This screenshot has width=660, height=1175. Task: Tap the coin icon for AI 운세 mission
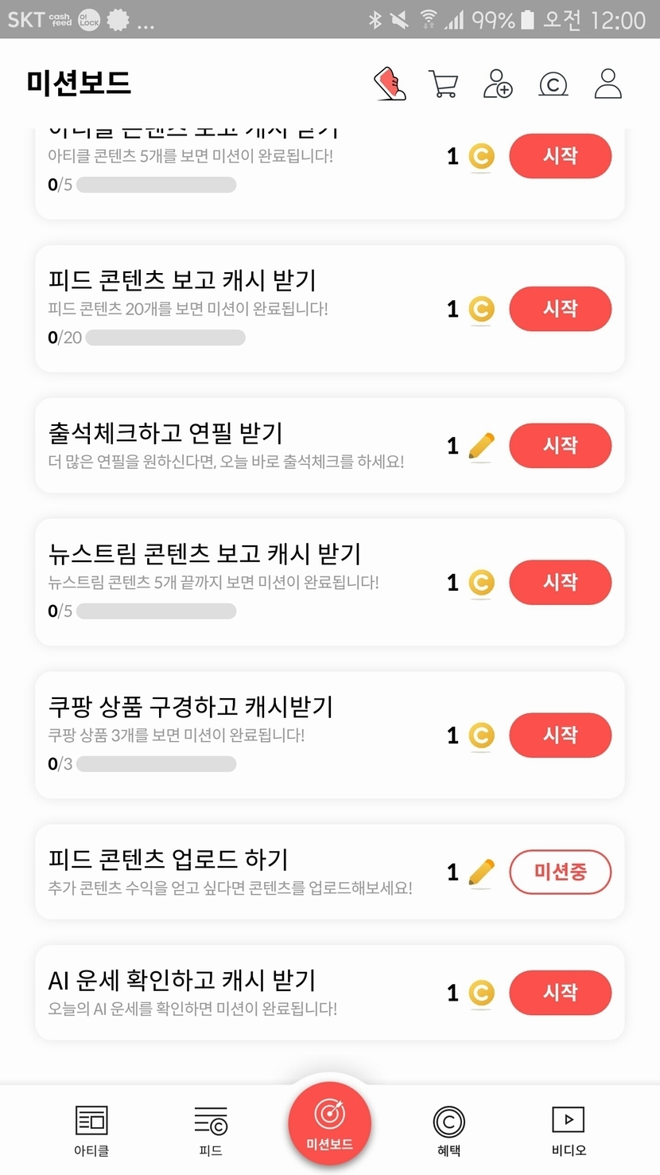481,993
